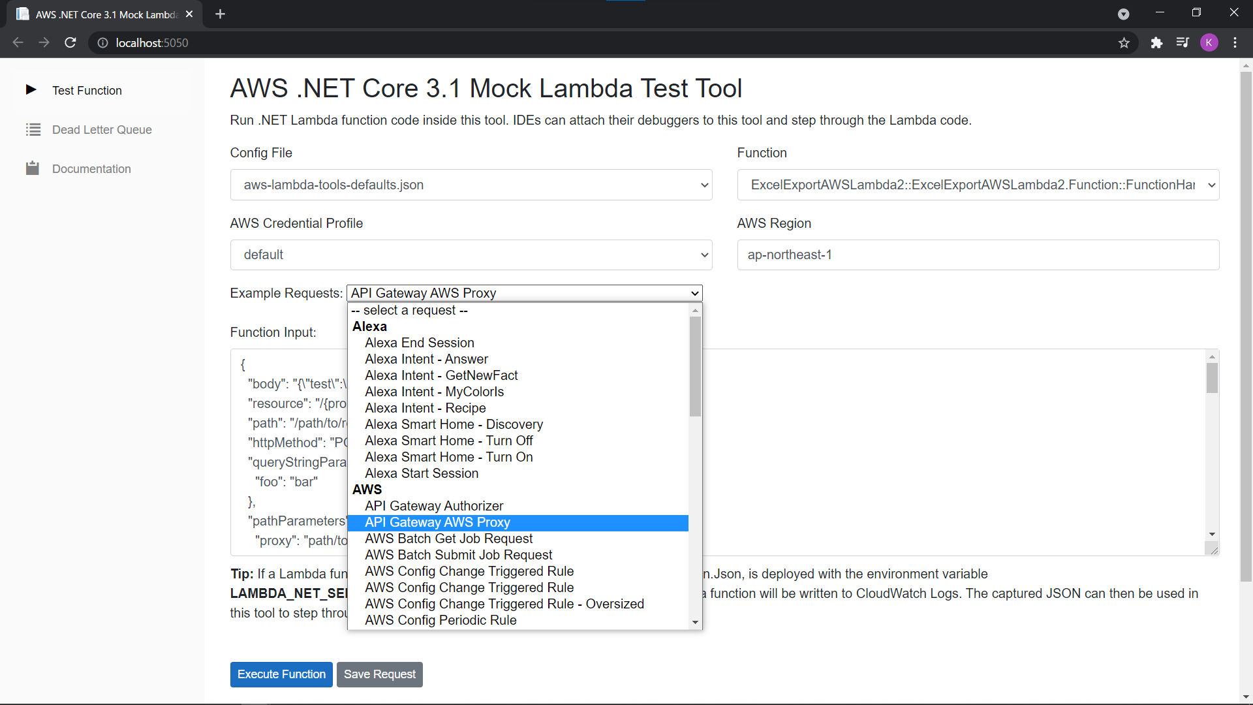The height and width of the screenshot is (705, 1253).
Task: Select Alexa Smart Home - Discovery request
Action: tap(518, 424)
